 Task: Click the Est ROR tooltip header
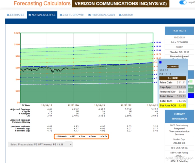click(x=173, y=78)
